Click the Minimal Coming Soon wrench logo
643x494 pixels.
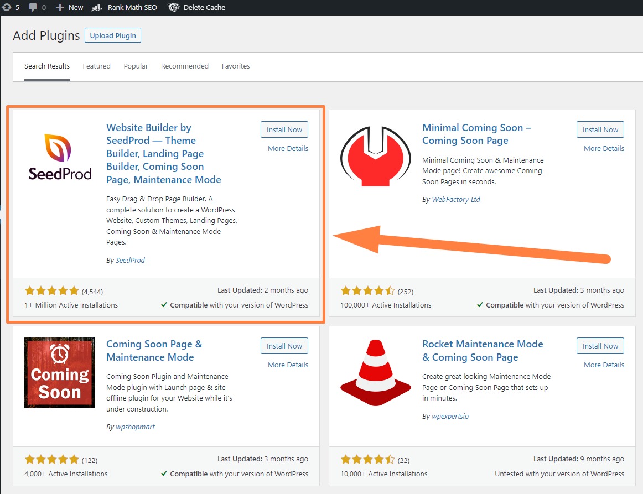(375, 155)
